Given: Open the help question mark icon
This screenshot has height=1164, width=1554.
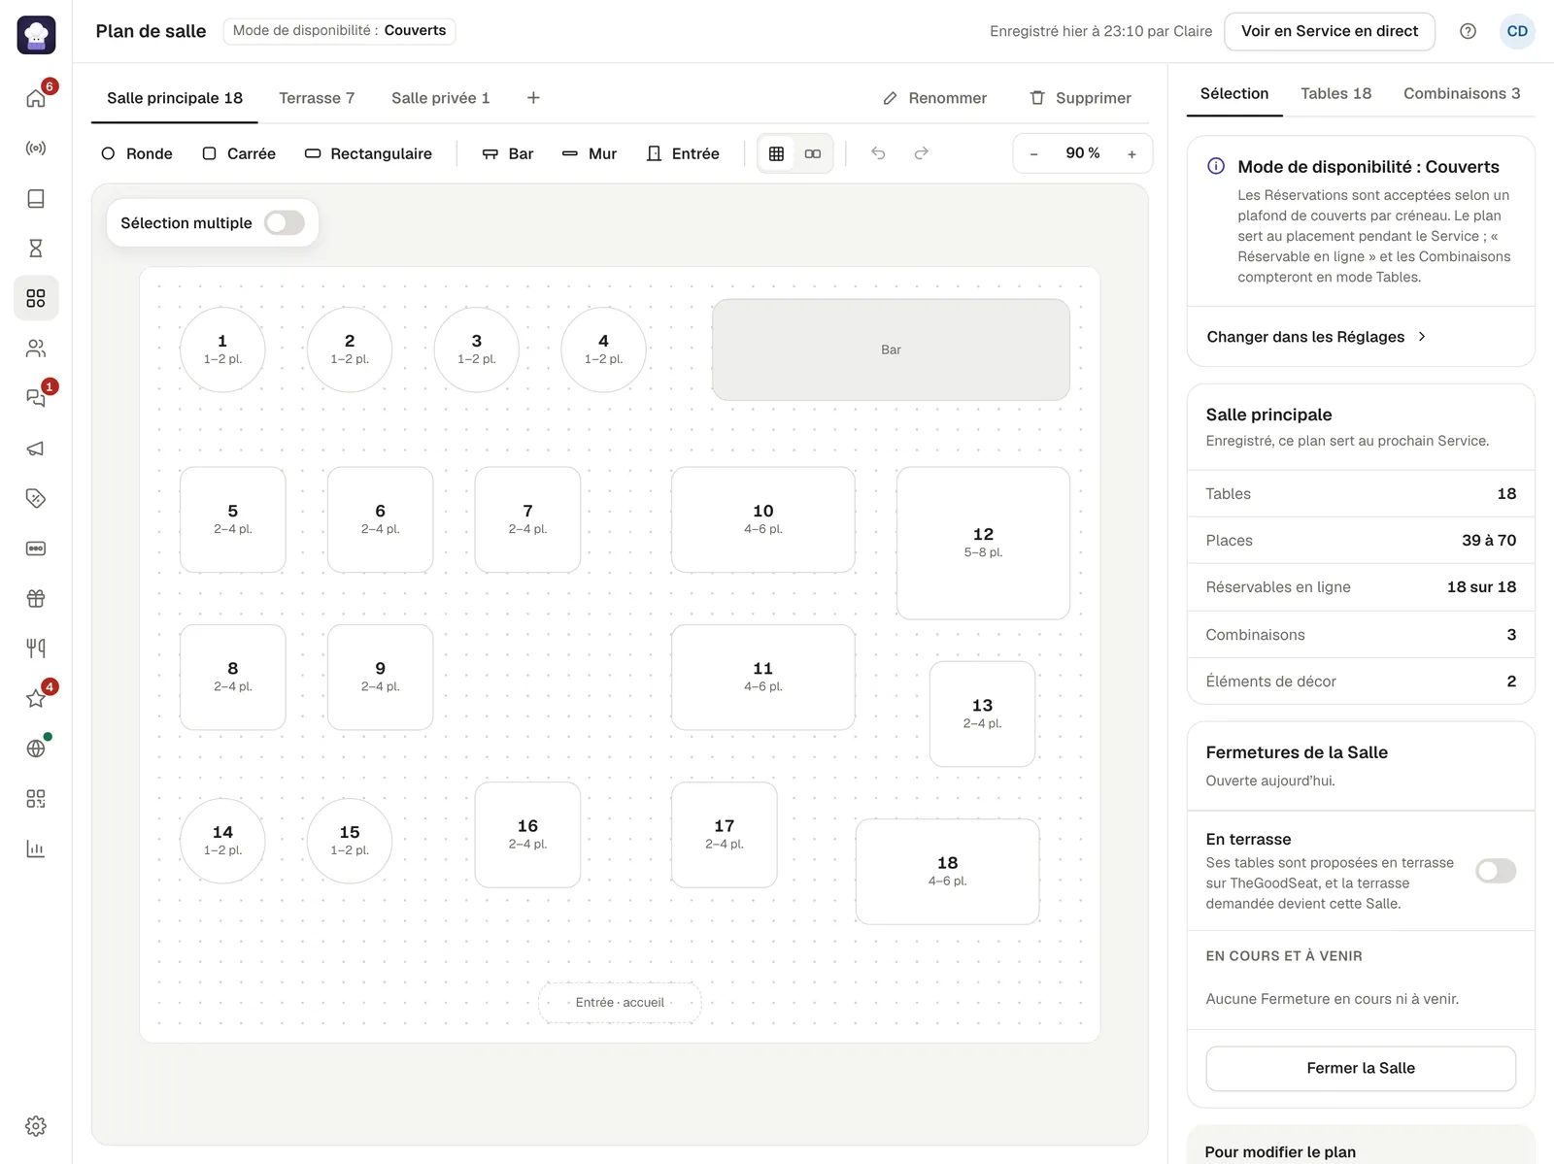Looking at the screenshot, I should click(1468, 31).
